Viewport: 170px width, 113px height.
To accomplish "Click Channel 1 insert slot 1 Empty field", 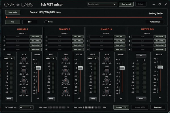I will [x=18, y=37].
